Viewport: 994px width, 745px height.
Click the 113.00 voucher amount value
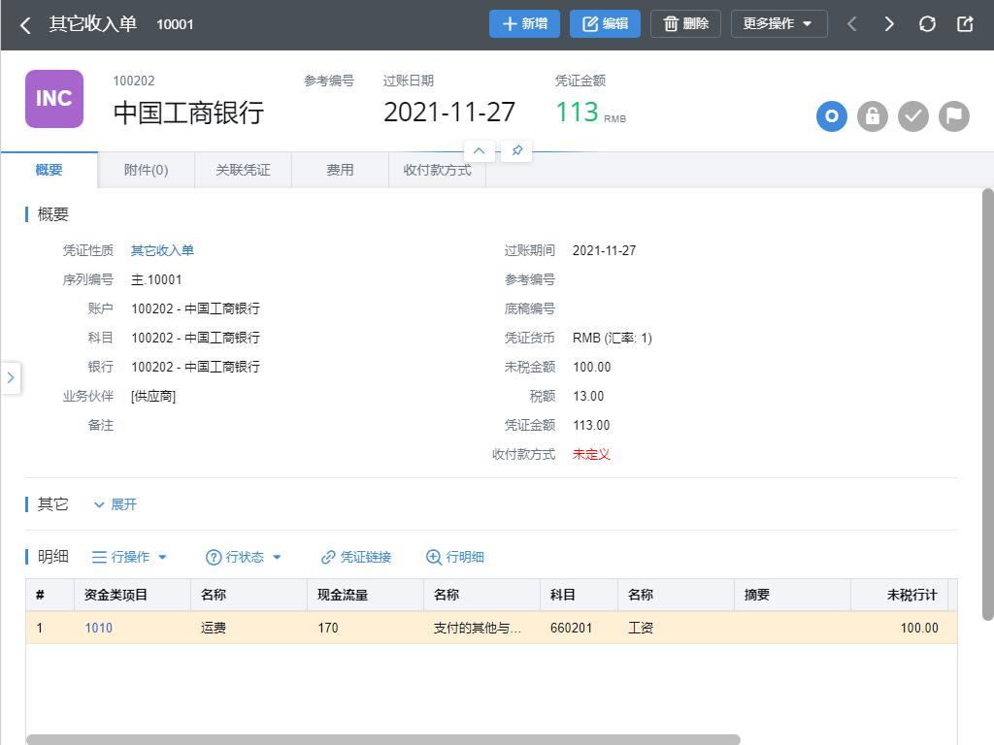tap(591, 425)
